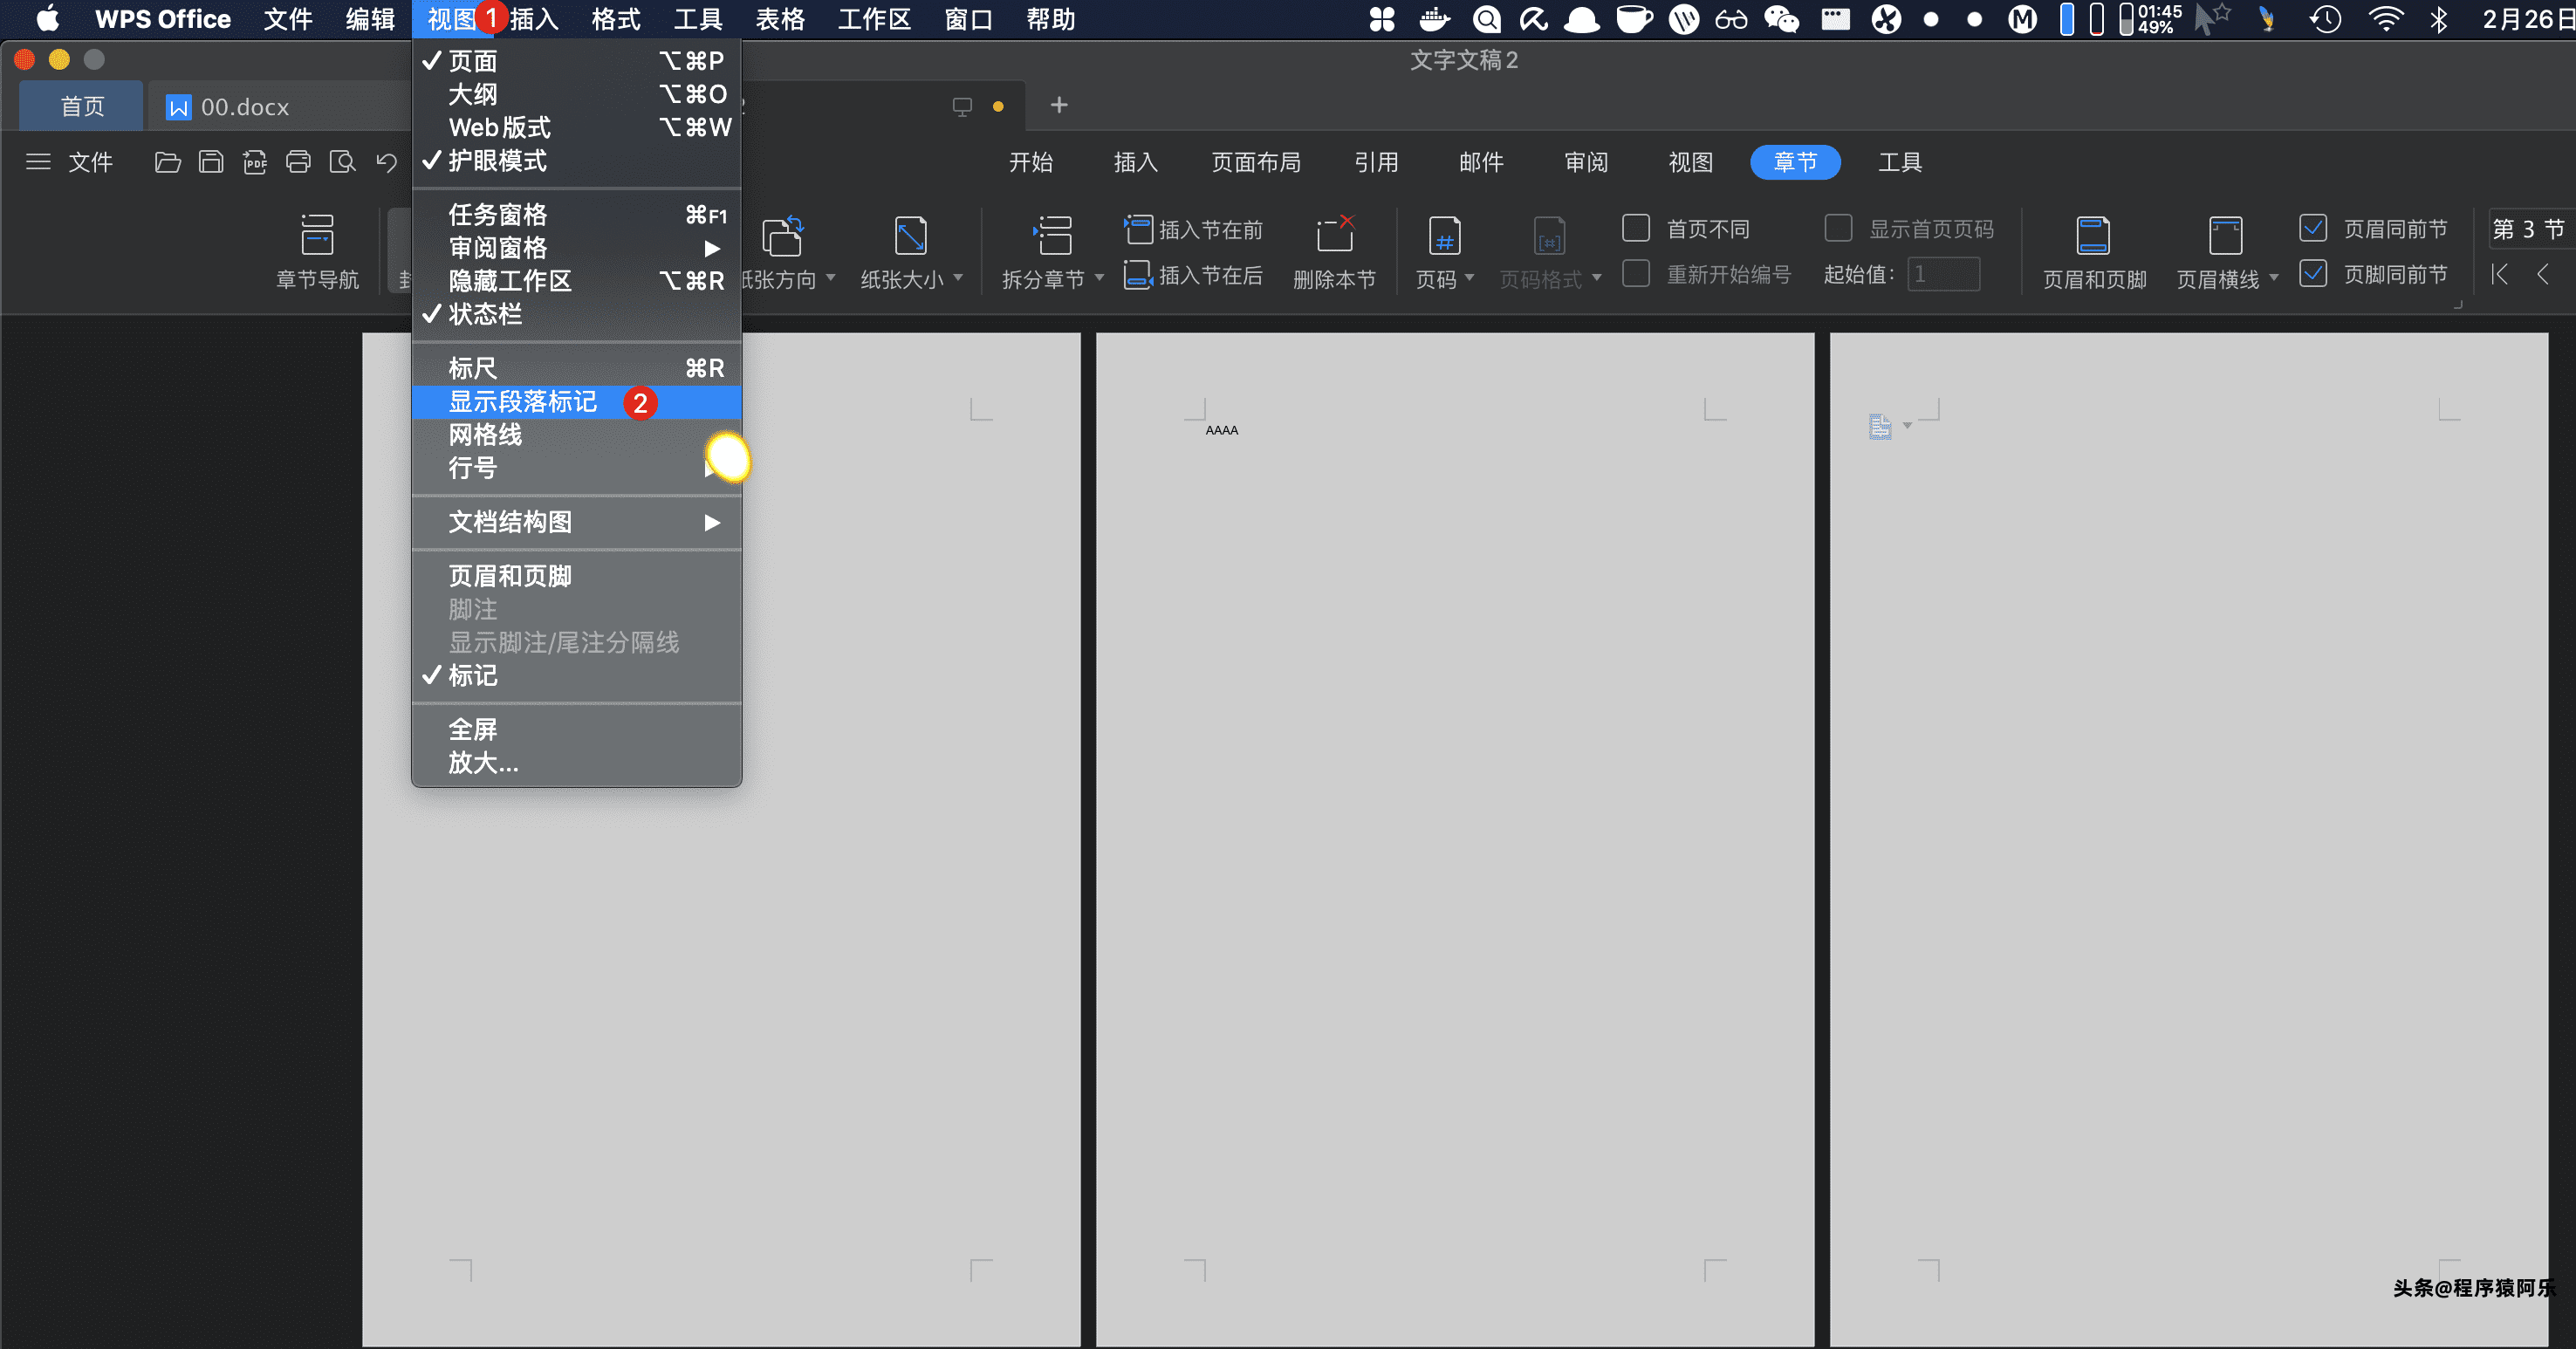Jump to first section arrow icon

coord(2500,274)
